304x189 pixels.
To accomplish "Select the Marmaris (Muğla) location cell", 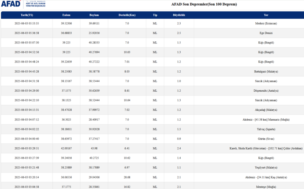I will pyautogui.click(x=266, y=120).
